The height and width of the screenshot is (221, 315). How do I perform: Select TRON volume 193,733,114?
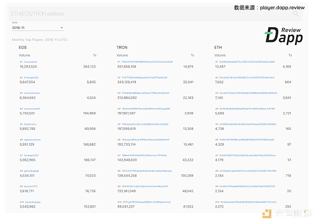point(127,144)
